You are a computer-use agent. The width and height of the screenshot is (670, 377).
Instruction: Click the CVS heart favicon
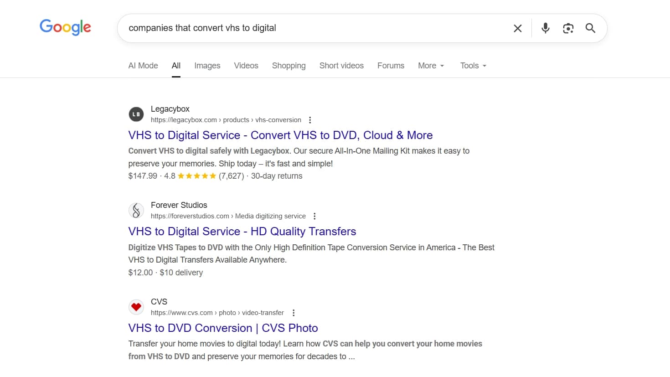[x=136, y=307]
